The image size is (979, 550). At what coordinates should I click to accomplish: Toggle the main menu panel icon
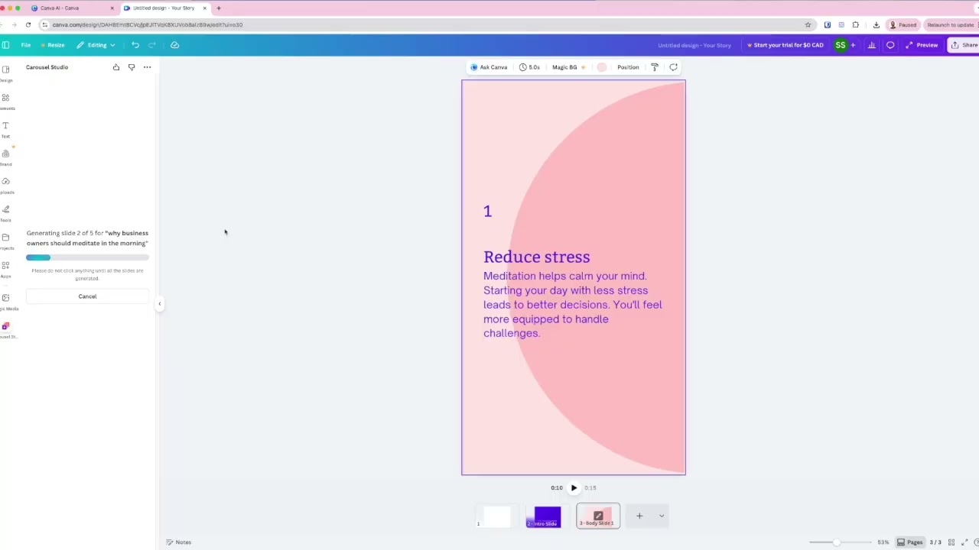click(x=5, y=45)
